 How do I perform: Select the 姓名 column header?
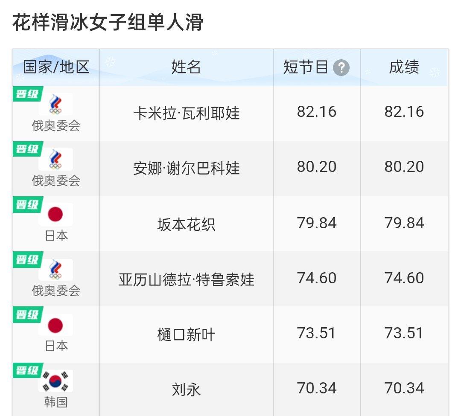coord(186,67)
